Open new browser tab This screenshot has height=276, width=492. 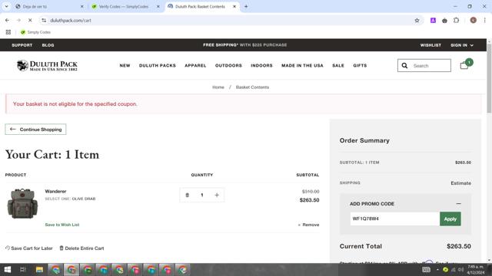[x=246, y=6]
